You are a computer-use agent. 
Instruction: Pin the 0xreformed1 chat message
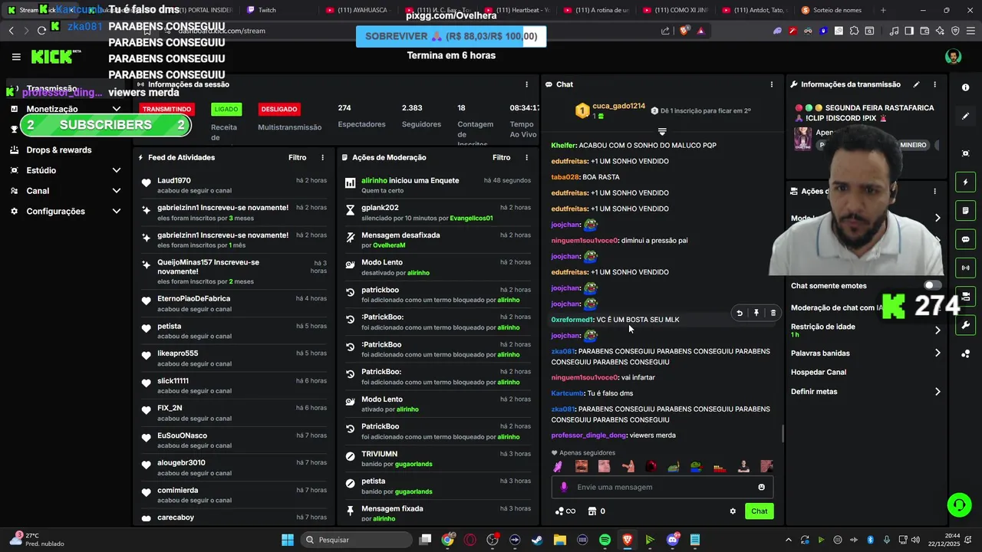coord(756,313)
